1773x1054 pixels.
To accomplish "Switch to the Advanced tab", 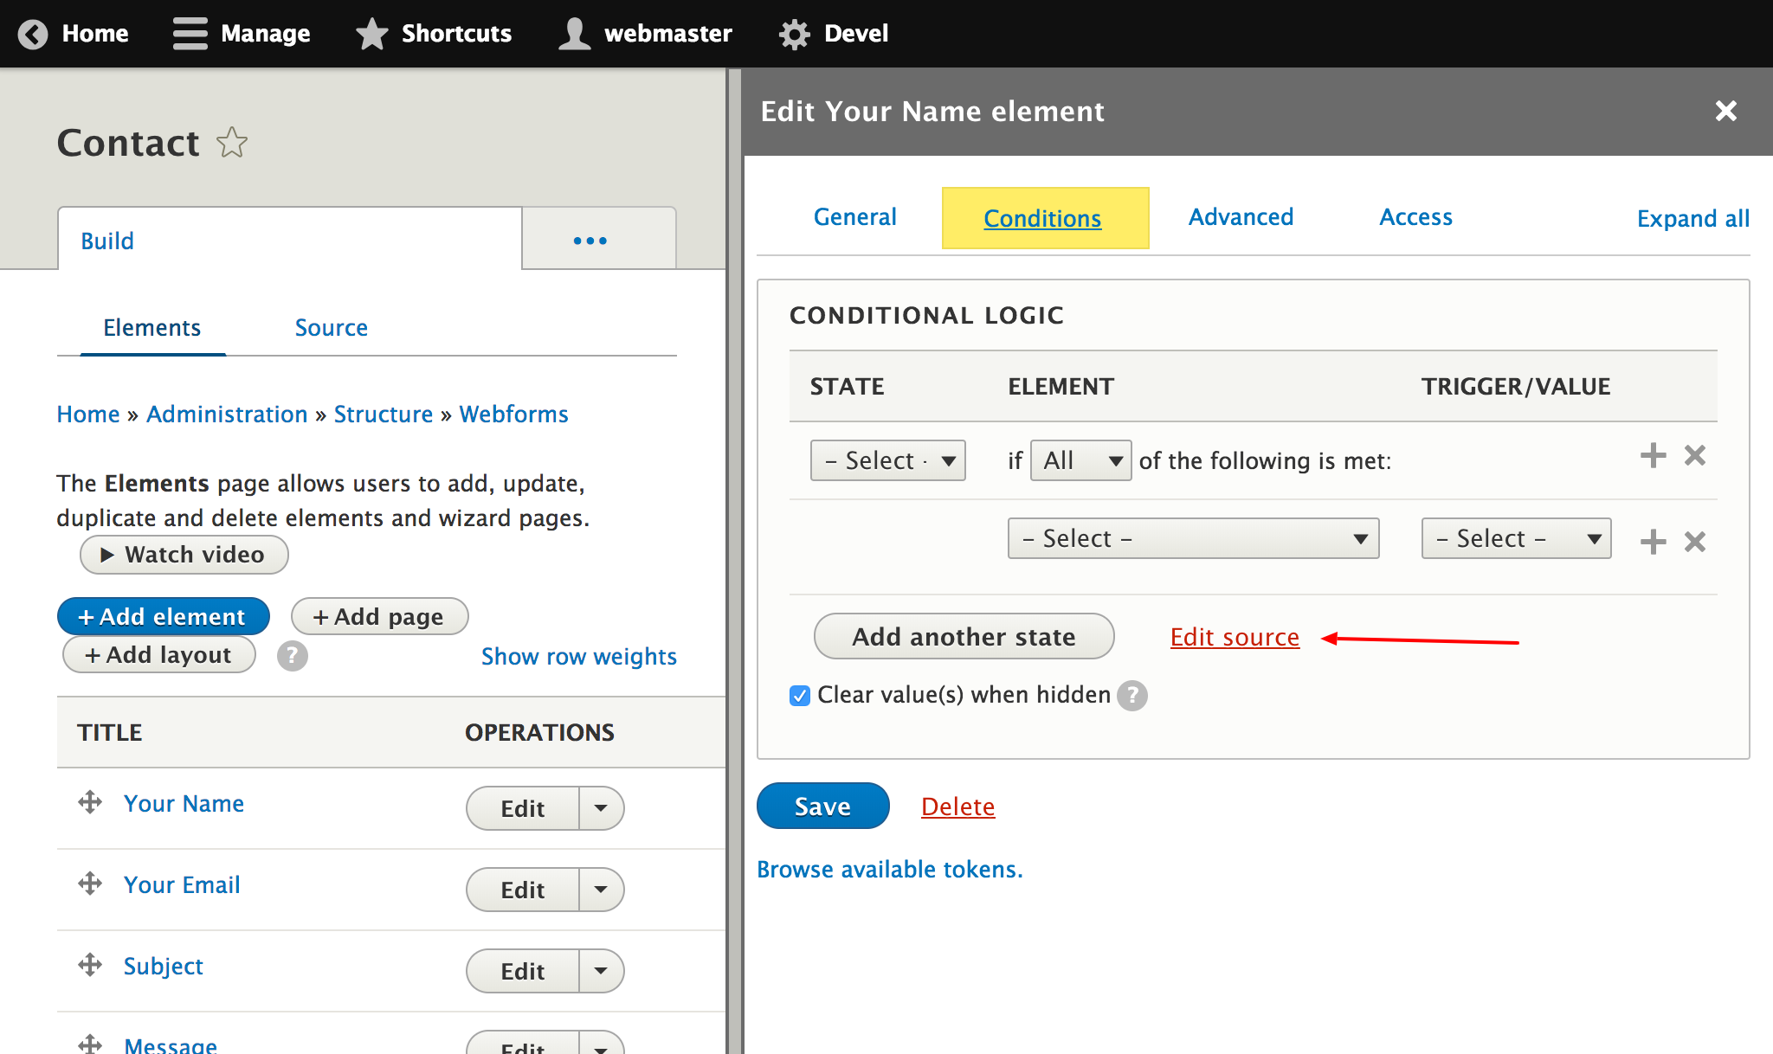I will pos(1241,217).
